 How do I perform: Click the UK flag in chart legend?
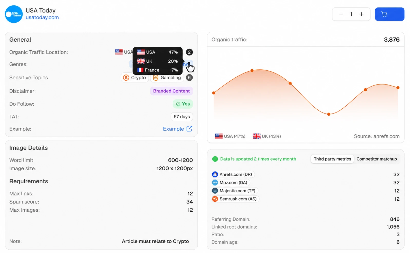pyautogui.click(x=257, y=136)
